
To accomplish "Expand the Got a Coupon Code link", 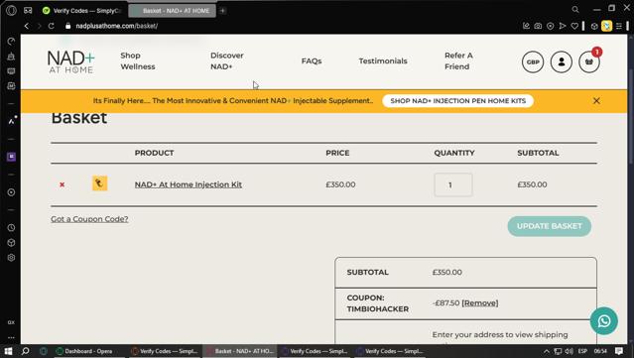I will coord(89,219).
